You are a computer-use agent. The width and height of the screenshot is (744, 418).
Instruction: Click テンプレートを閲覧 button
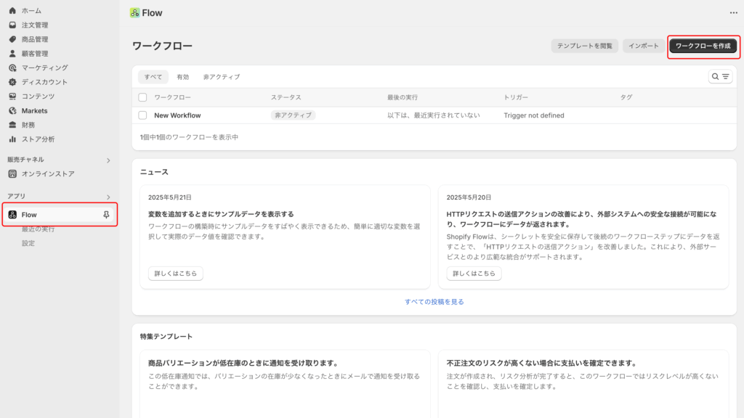click(585, 46)
